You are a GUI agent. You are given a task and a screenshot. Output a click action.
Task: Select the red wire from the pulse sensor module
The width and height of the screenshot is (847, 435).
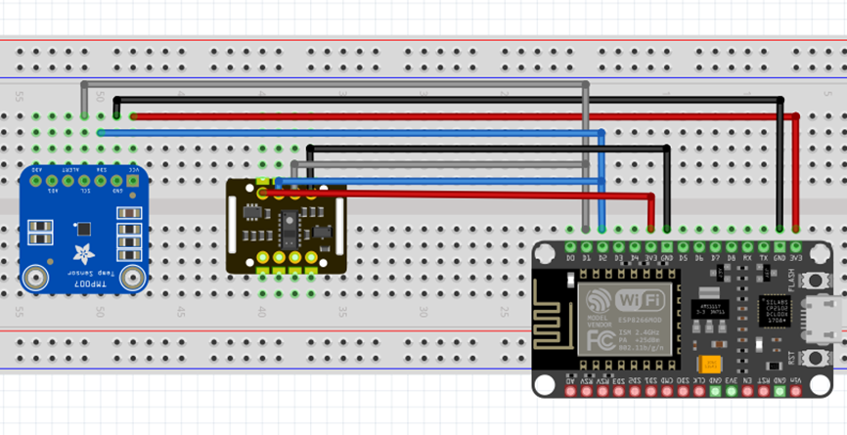tap(457, 193)
